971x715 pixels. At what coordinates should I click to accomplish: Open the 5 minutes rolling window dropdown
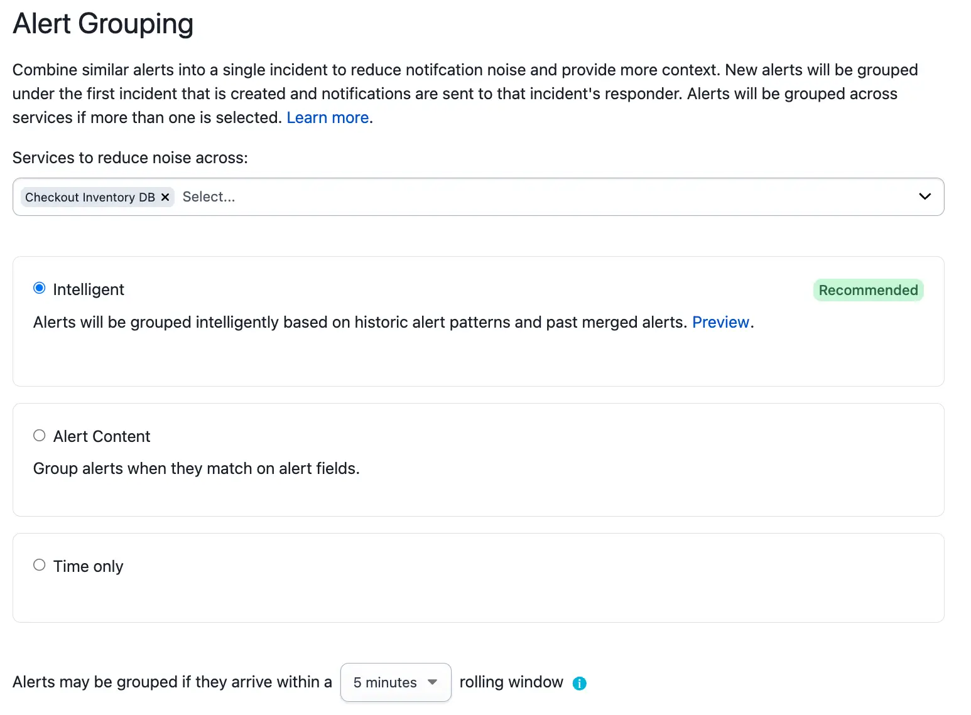pos(396,682)
